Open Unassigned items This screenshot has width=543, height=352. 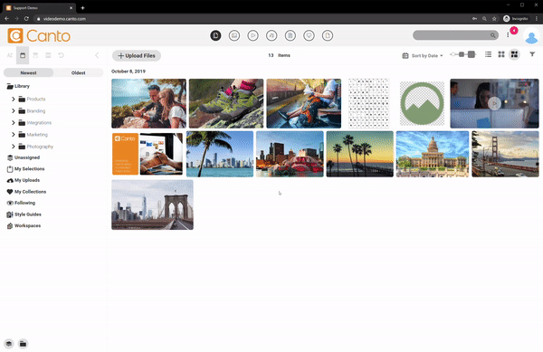(x=24, y=157)
